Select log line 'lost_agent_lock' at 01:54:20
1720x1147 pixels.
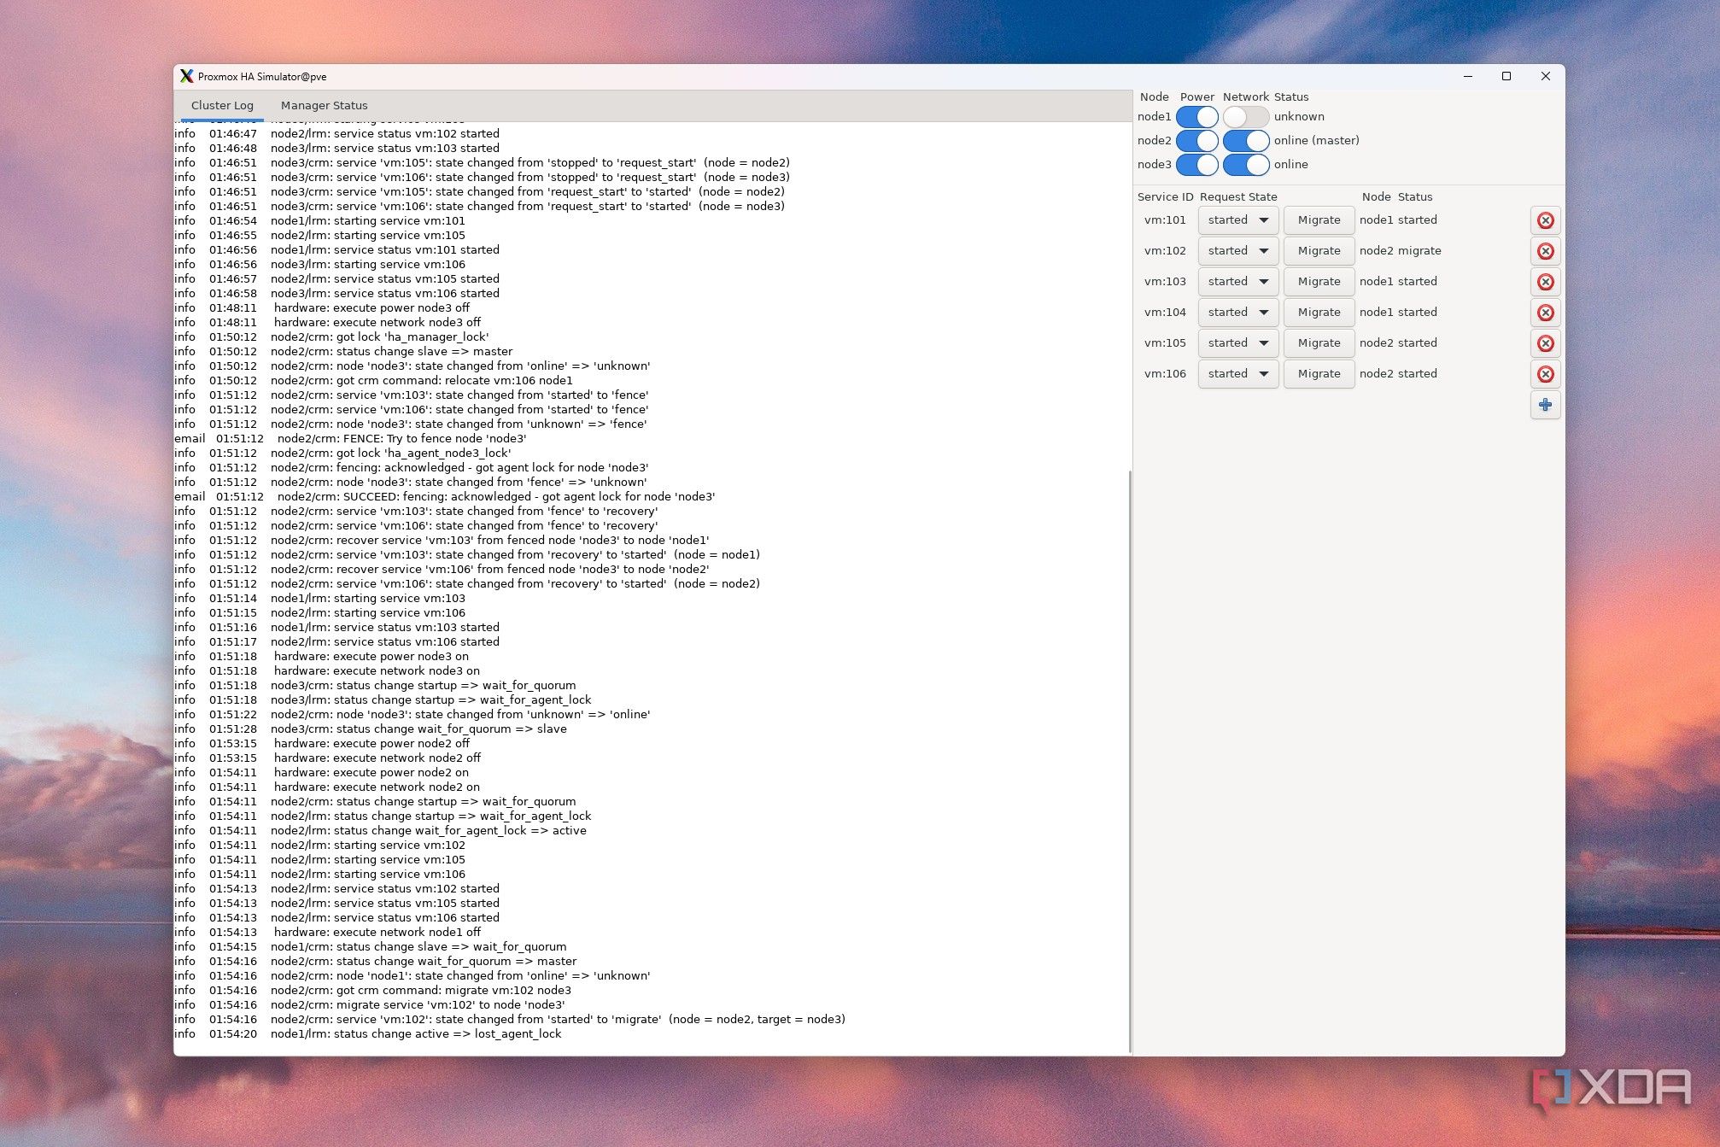point(368,1034)
